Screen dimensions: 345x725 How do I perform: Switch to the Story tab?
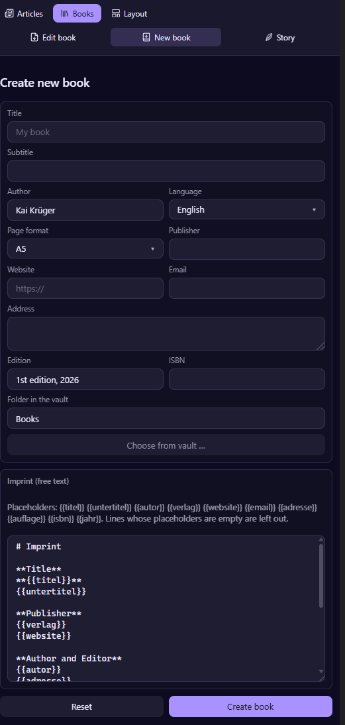click(280, 38)
